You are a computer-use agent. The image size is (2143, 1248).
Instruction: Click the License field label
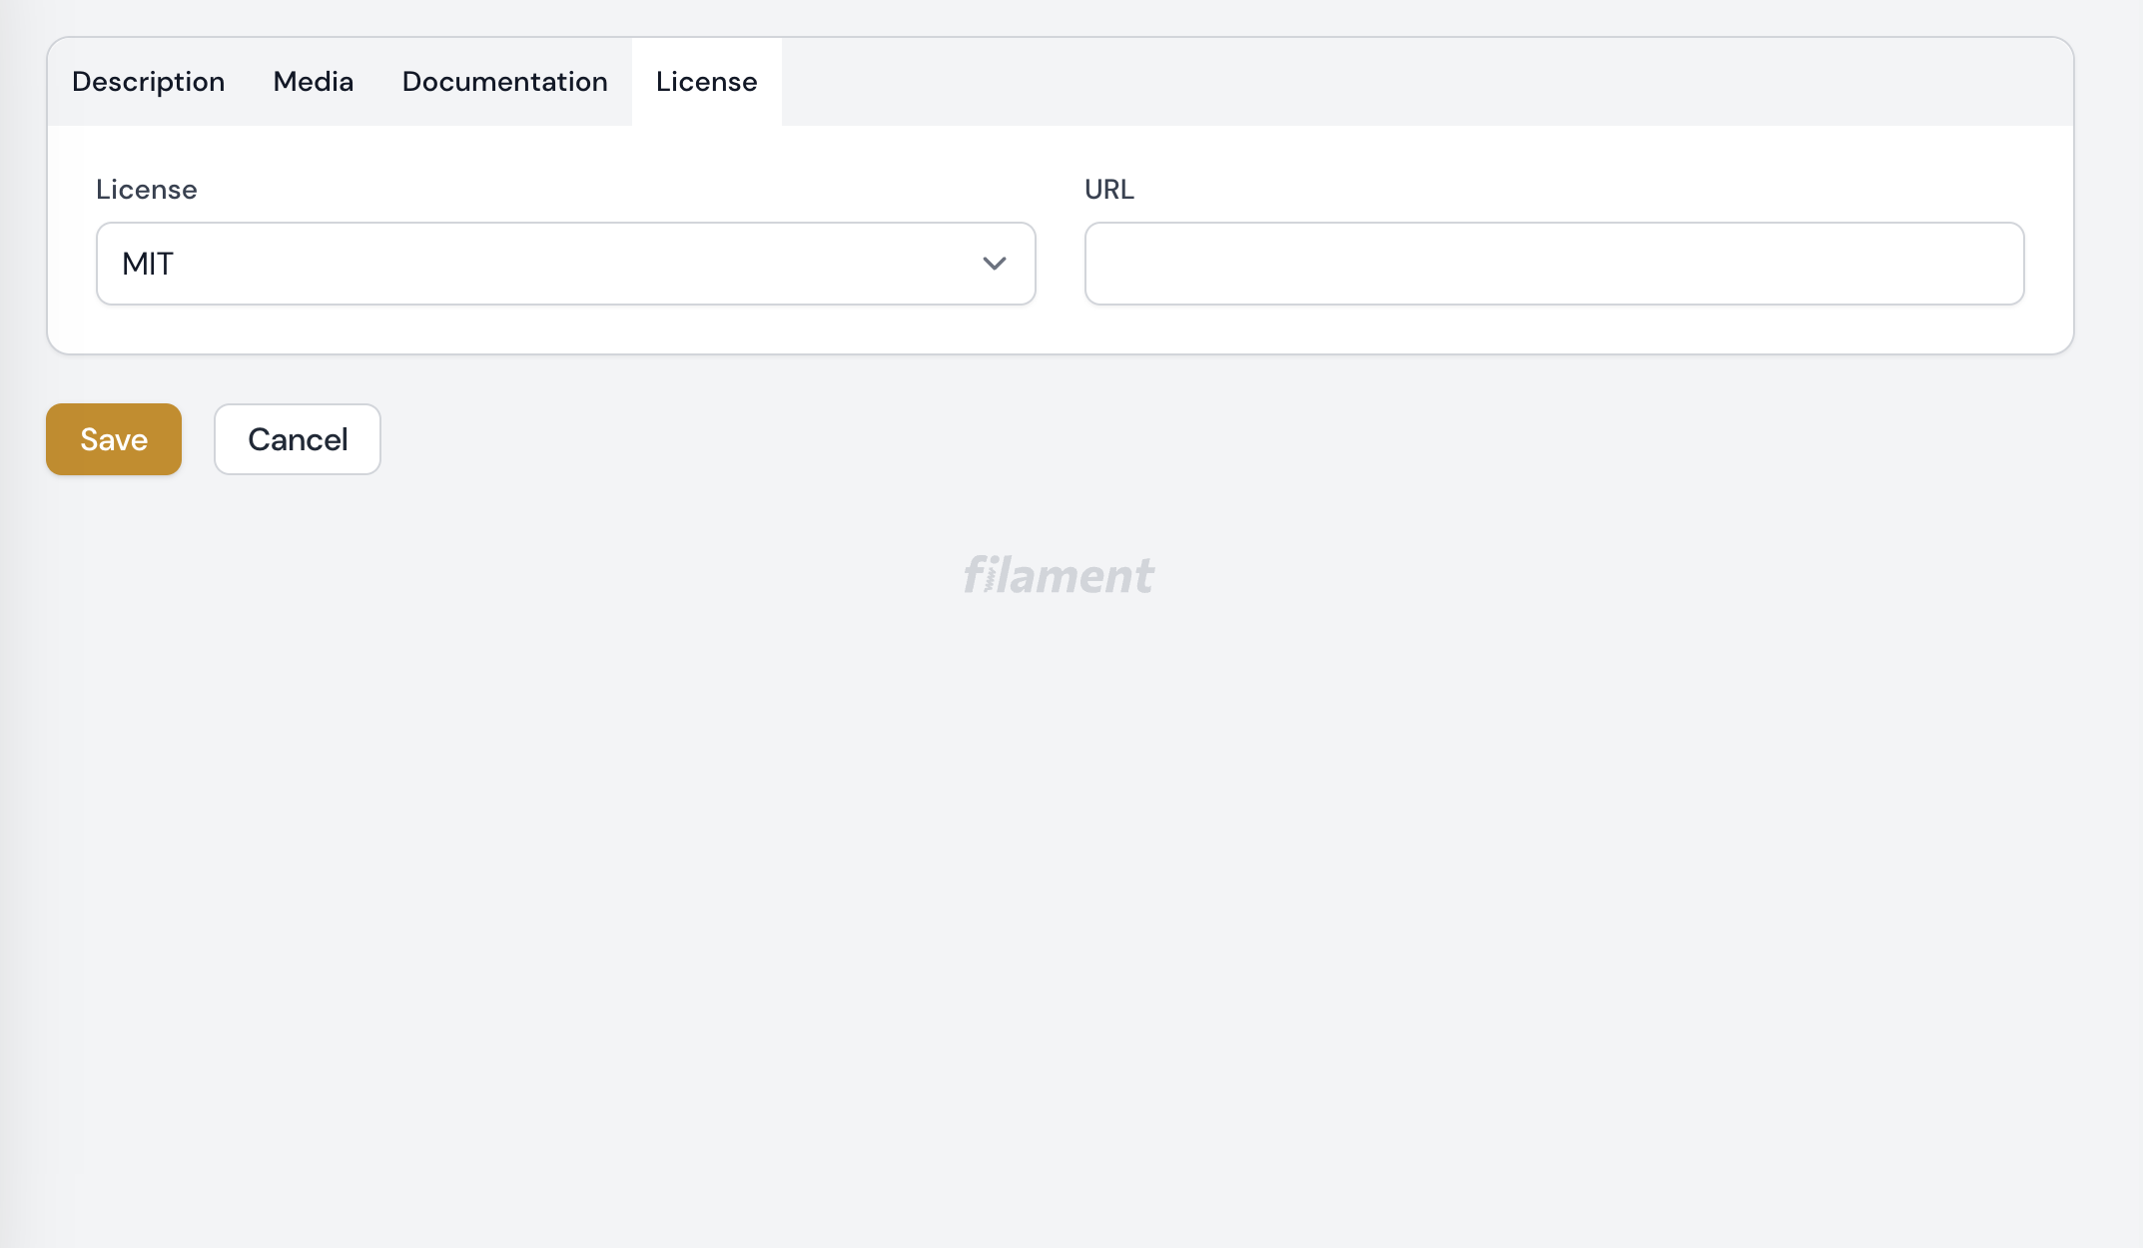point(146,190)
